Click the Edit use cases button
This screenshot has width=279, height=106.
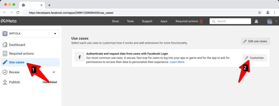coord(255,41)
